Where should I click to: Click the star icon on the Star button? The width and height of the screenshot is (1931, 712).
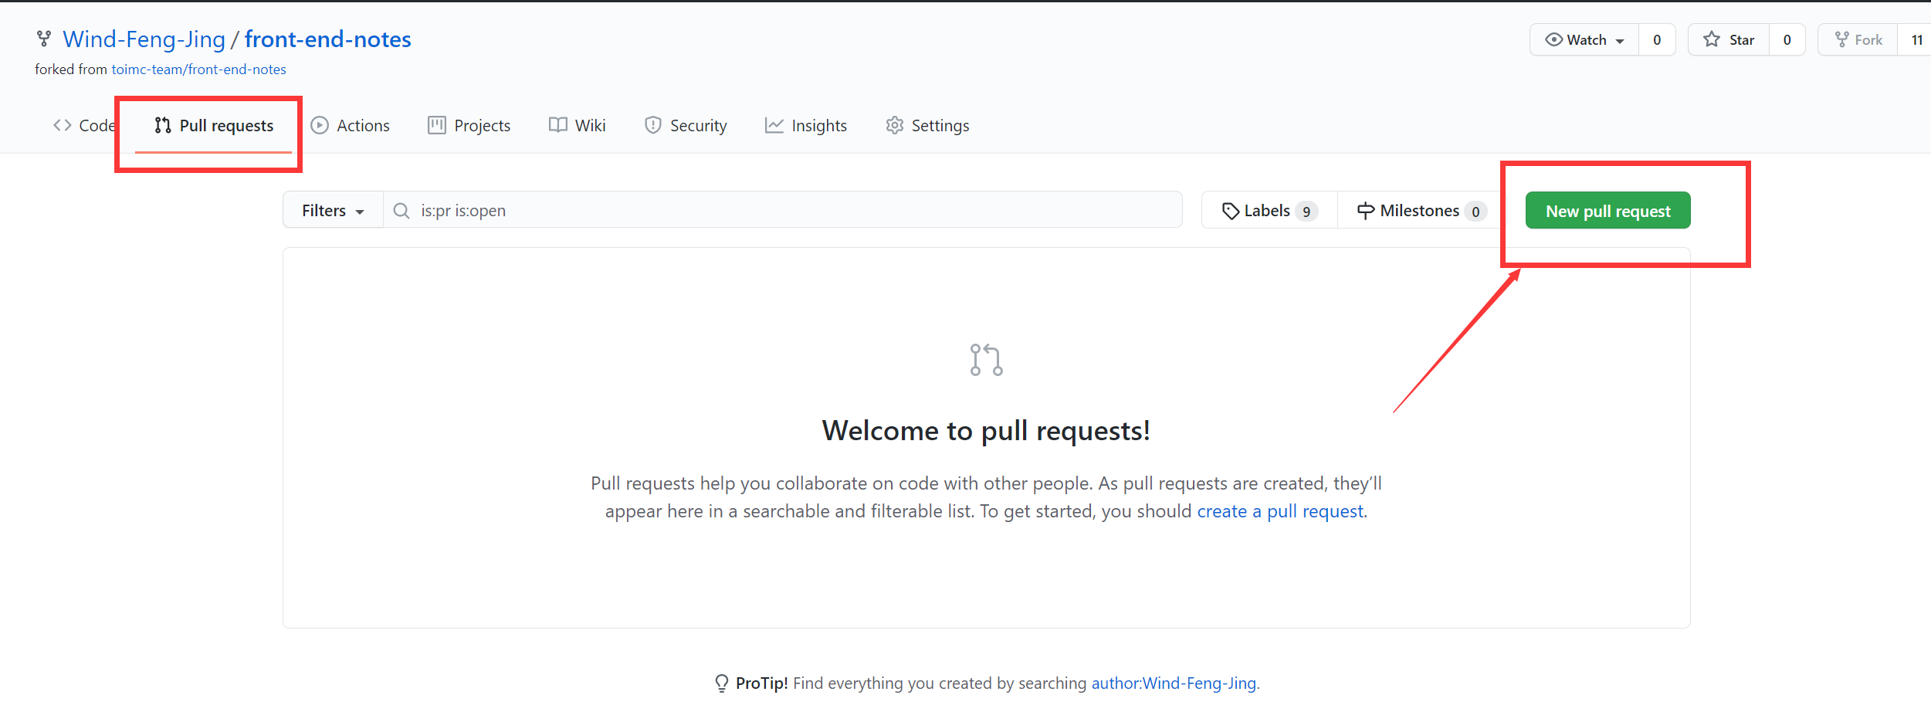click(1712, 39)
